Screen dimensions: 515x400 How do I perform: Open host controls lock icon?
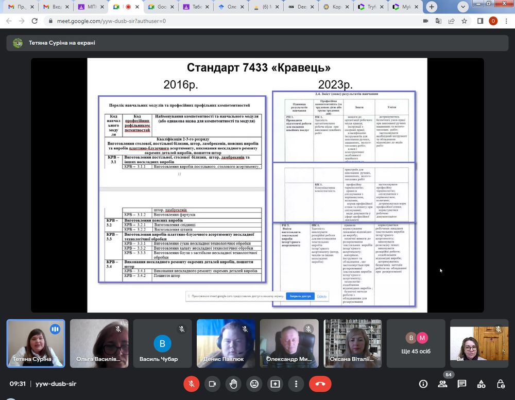pos(501,384)
